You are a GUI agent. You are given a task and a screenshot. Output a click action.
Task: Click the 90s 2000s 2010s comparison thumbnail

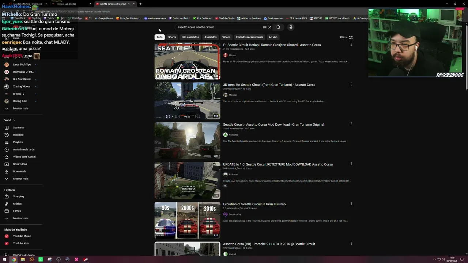187,220
